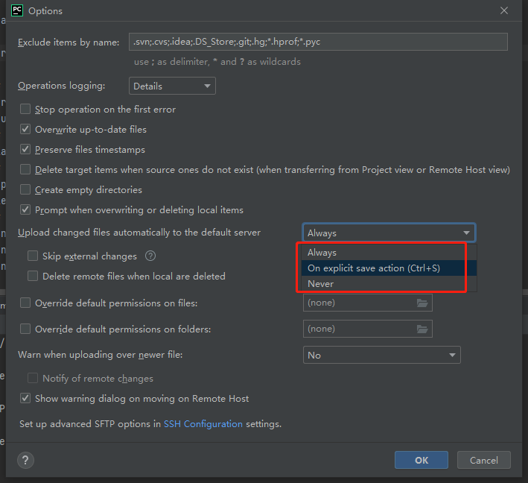Click the Cancel button
The height and width of the screenshot is (483, 528).
click(x=484, y=460)
